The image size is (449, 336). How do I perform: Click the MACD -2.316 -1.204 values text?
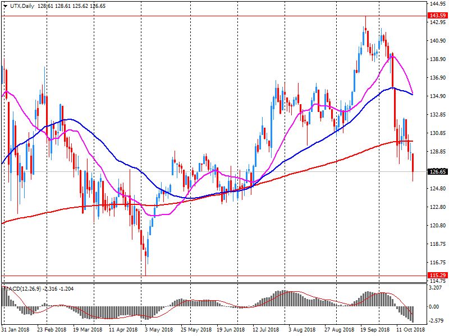(x=58, y=289)
